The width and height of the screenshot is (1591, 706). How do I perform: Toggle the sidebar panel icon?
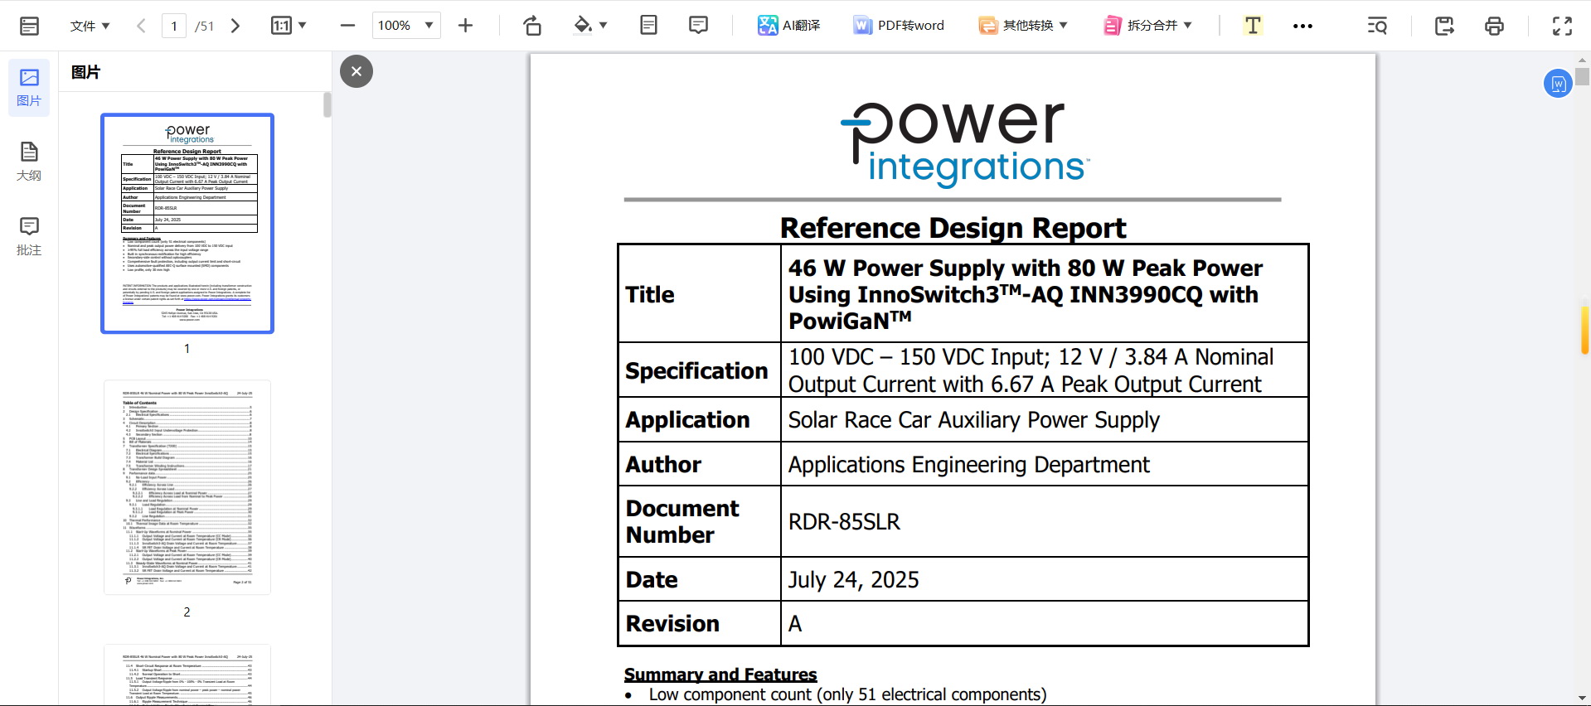pos(29,26)
